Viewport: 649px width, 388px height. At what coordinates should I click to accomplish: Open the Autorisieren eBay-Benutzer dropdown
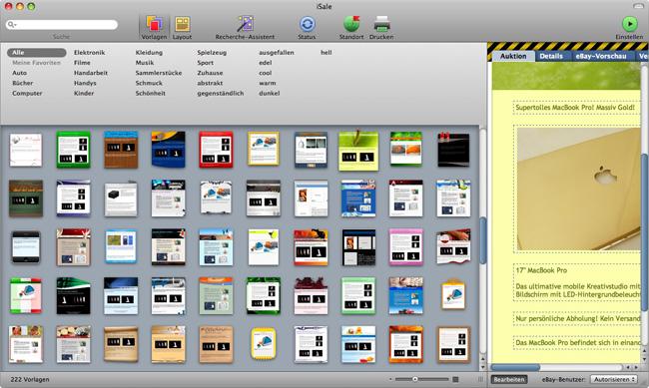point(613,379)
